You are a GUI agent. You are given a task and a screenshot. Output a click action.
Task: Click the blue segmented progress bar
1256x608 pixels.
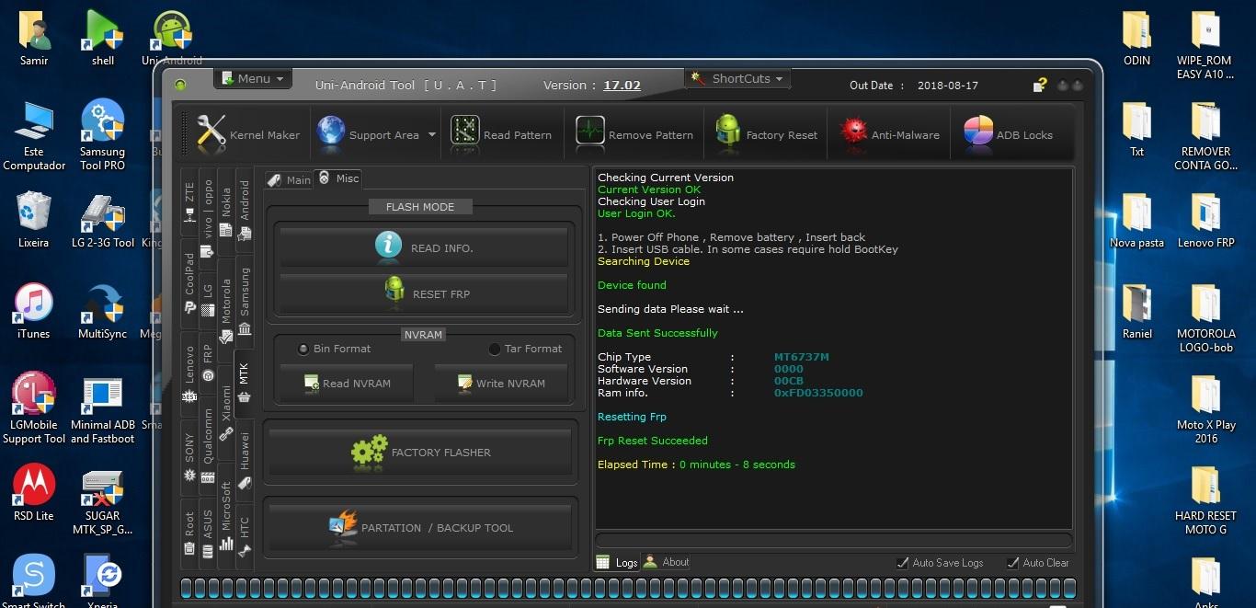pyautogui.click(x=627, y=589)
